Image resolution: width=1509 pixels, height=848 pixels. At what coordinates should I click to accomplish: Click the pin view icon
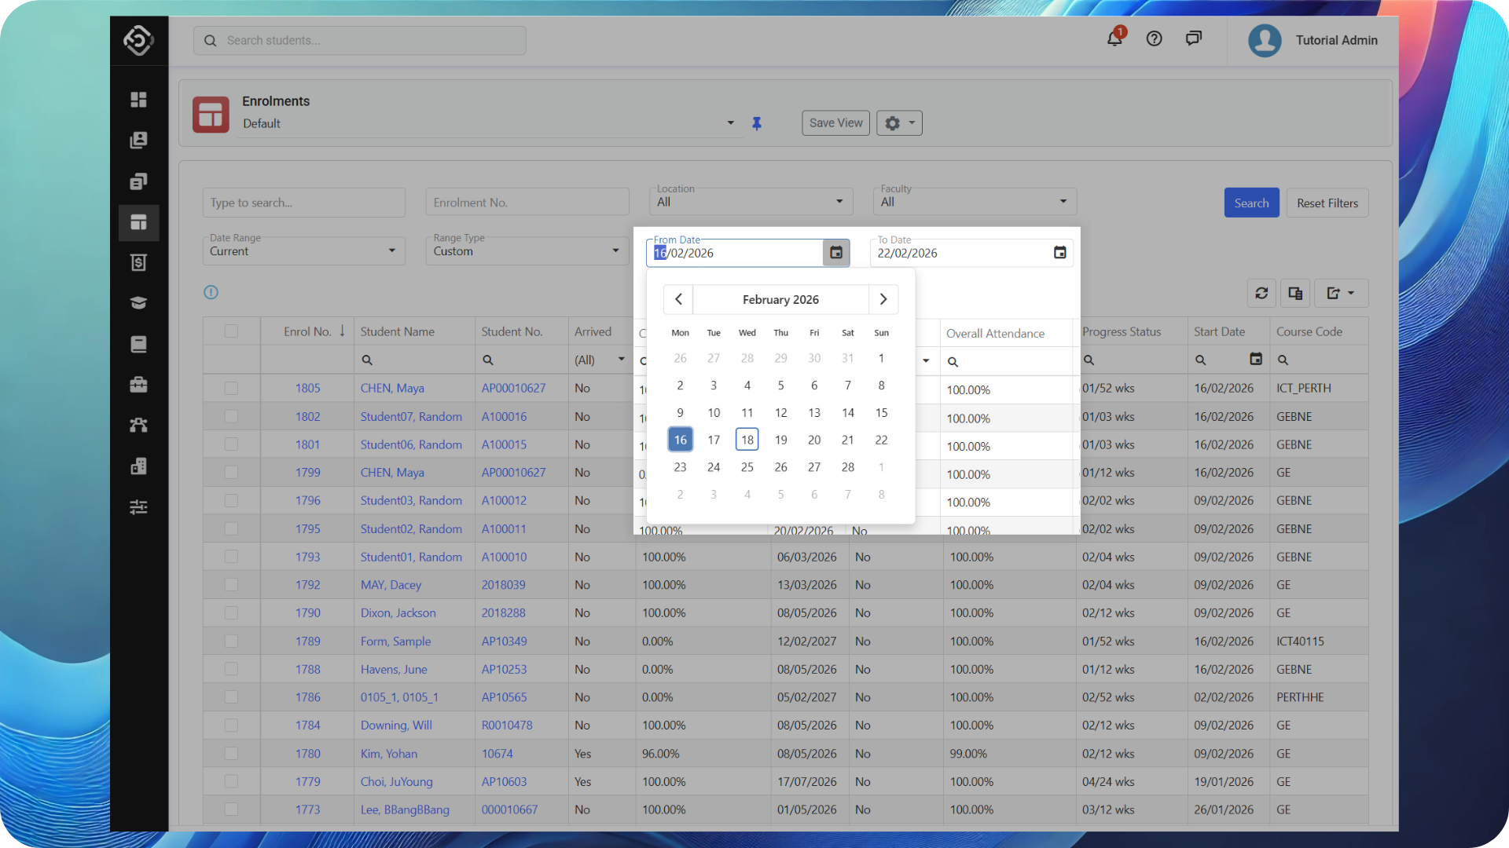click(x=757, y=123)
